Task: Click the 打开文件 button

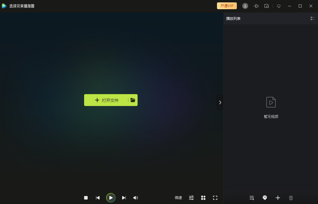Action: click(107, 100)
